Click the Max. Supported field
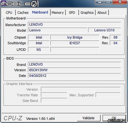128x123 pixels. (108, 95)
